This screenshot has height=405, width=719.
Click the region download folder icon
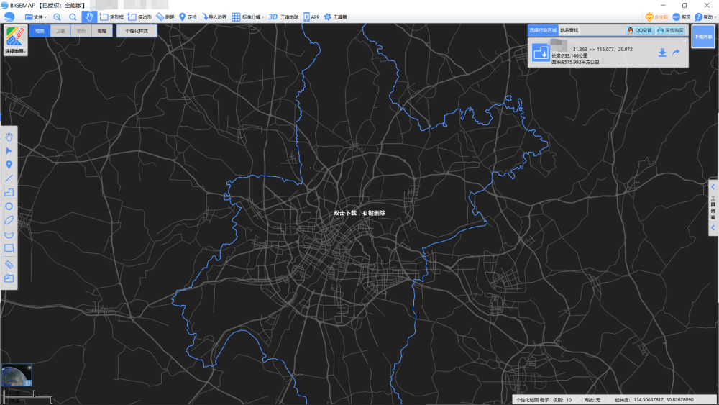tap(541, 53)
